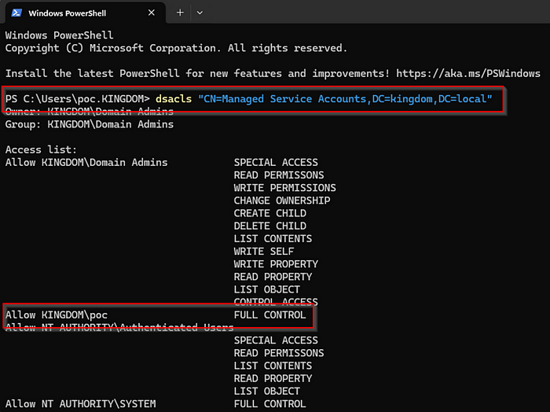Click the Allow KINGDOM\Domain Admins entry

86,163
